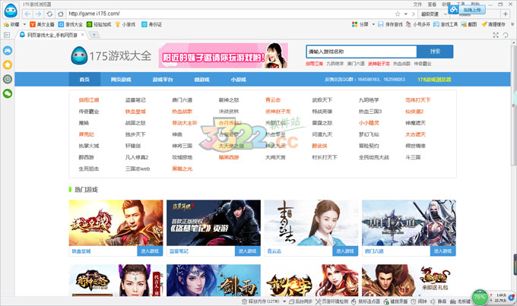Toggle 静音 mute in the status bar
The width and height of the screenshot is (517, 306).
[x=438, y=301]
